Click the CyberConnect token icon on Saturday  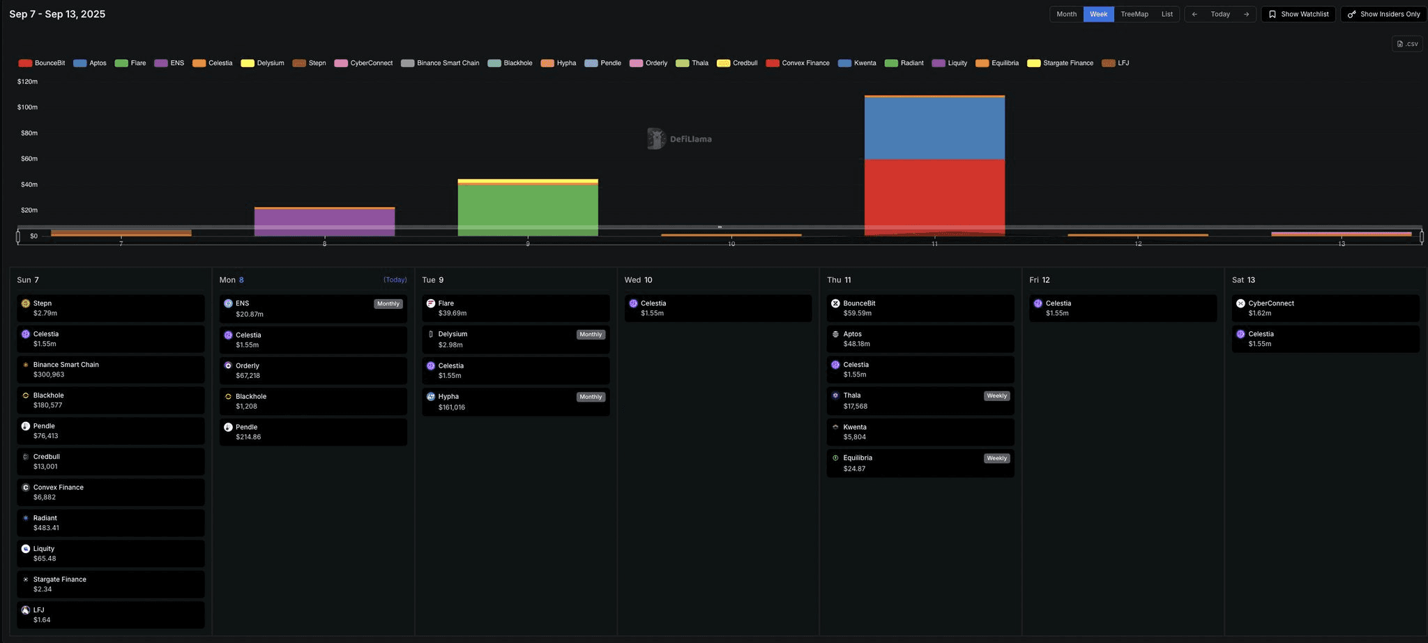pyautogui.click(x=1240, y=303)
